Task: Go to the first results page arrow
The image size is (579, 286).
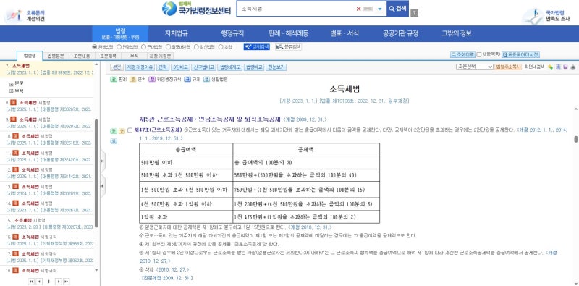Action: pos(31,282)
